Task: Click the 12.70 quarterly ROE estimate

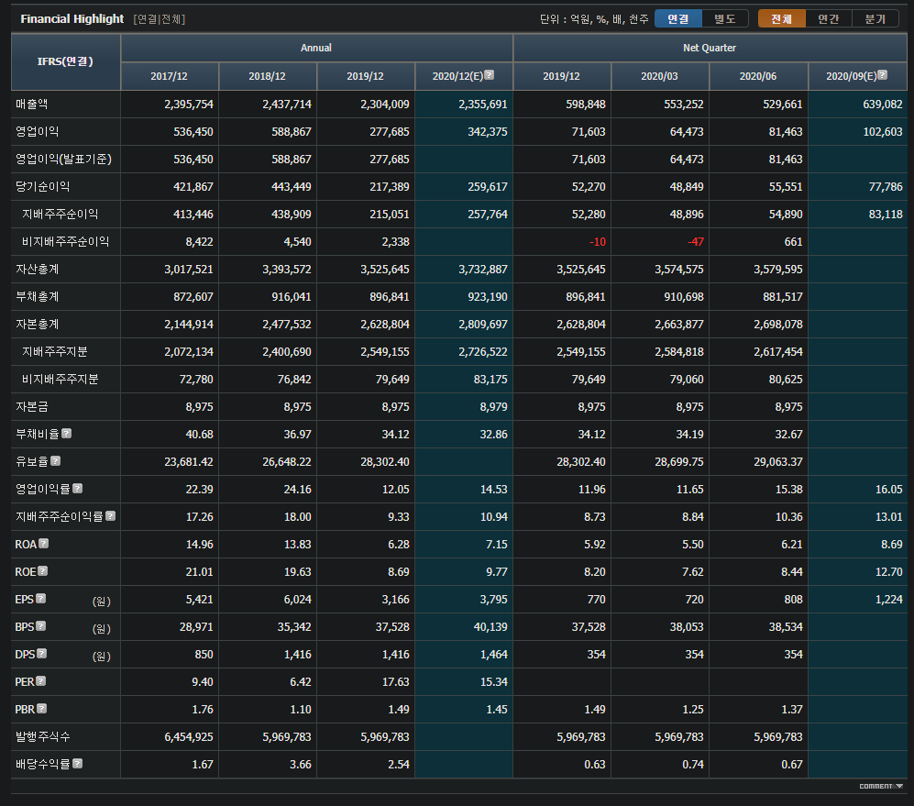Action: point(889,571)
